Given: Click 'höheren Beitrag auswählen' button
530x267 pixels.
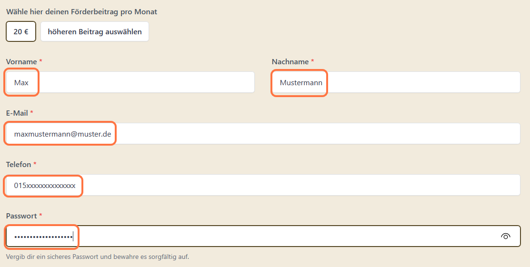Looking at the screenshot, I should [95, 32].
